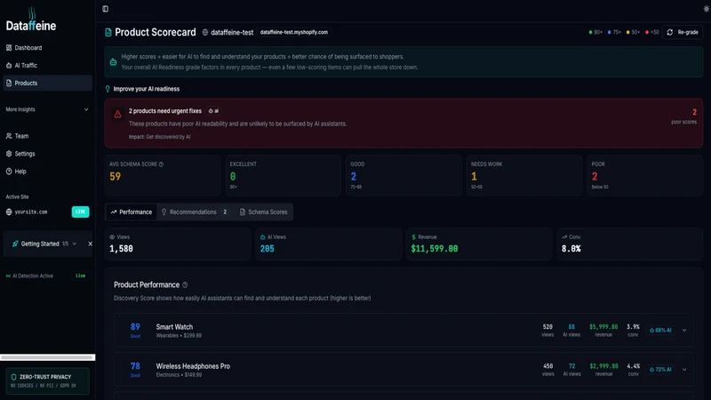Switch to the Recommendations tab
The height and width of the screenshot is (400, 711).
click(x=195, y=212)
